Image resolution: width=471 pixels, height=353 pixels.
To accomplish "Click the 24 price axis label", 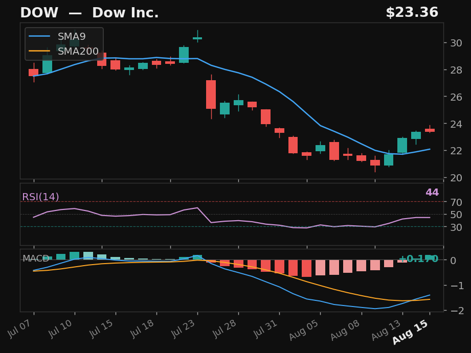I will (456, 124).
